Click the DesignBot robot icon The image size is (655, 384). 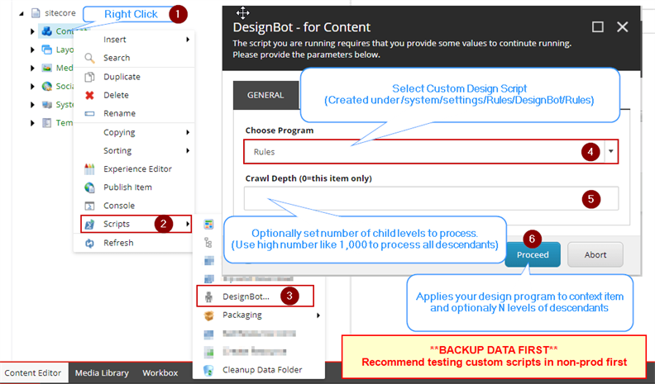coord(208,296)
